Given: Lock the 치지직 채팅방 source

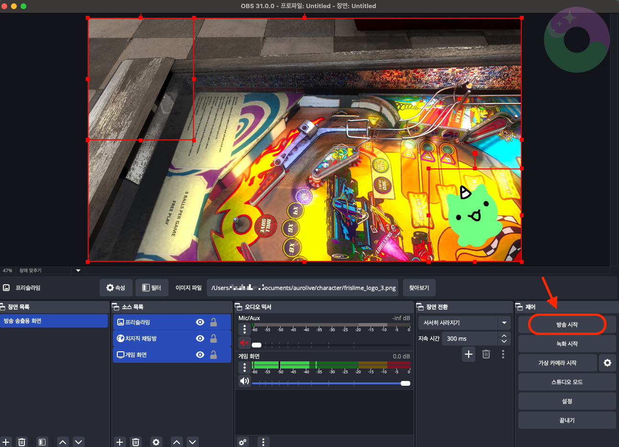Looking at the screenshot, I should (214, 338).
